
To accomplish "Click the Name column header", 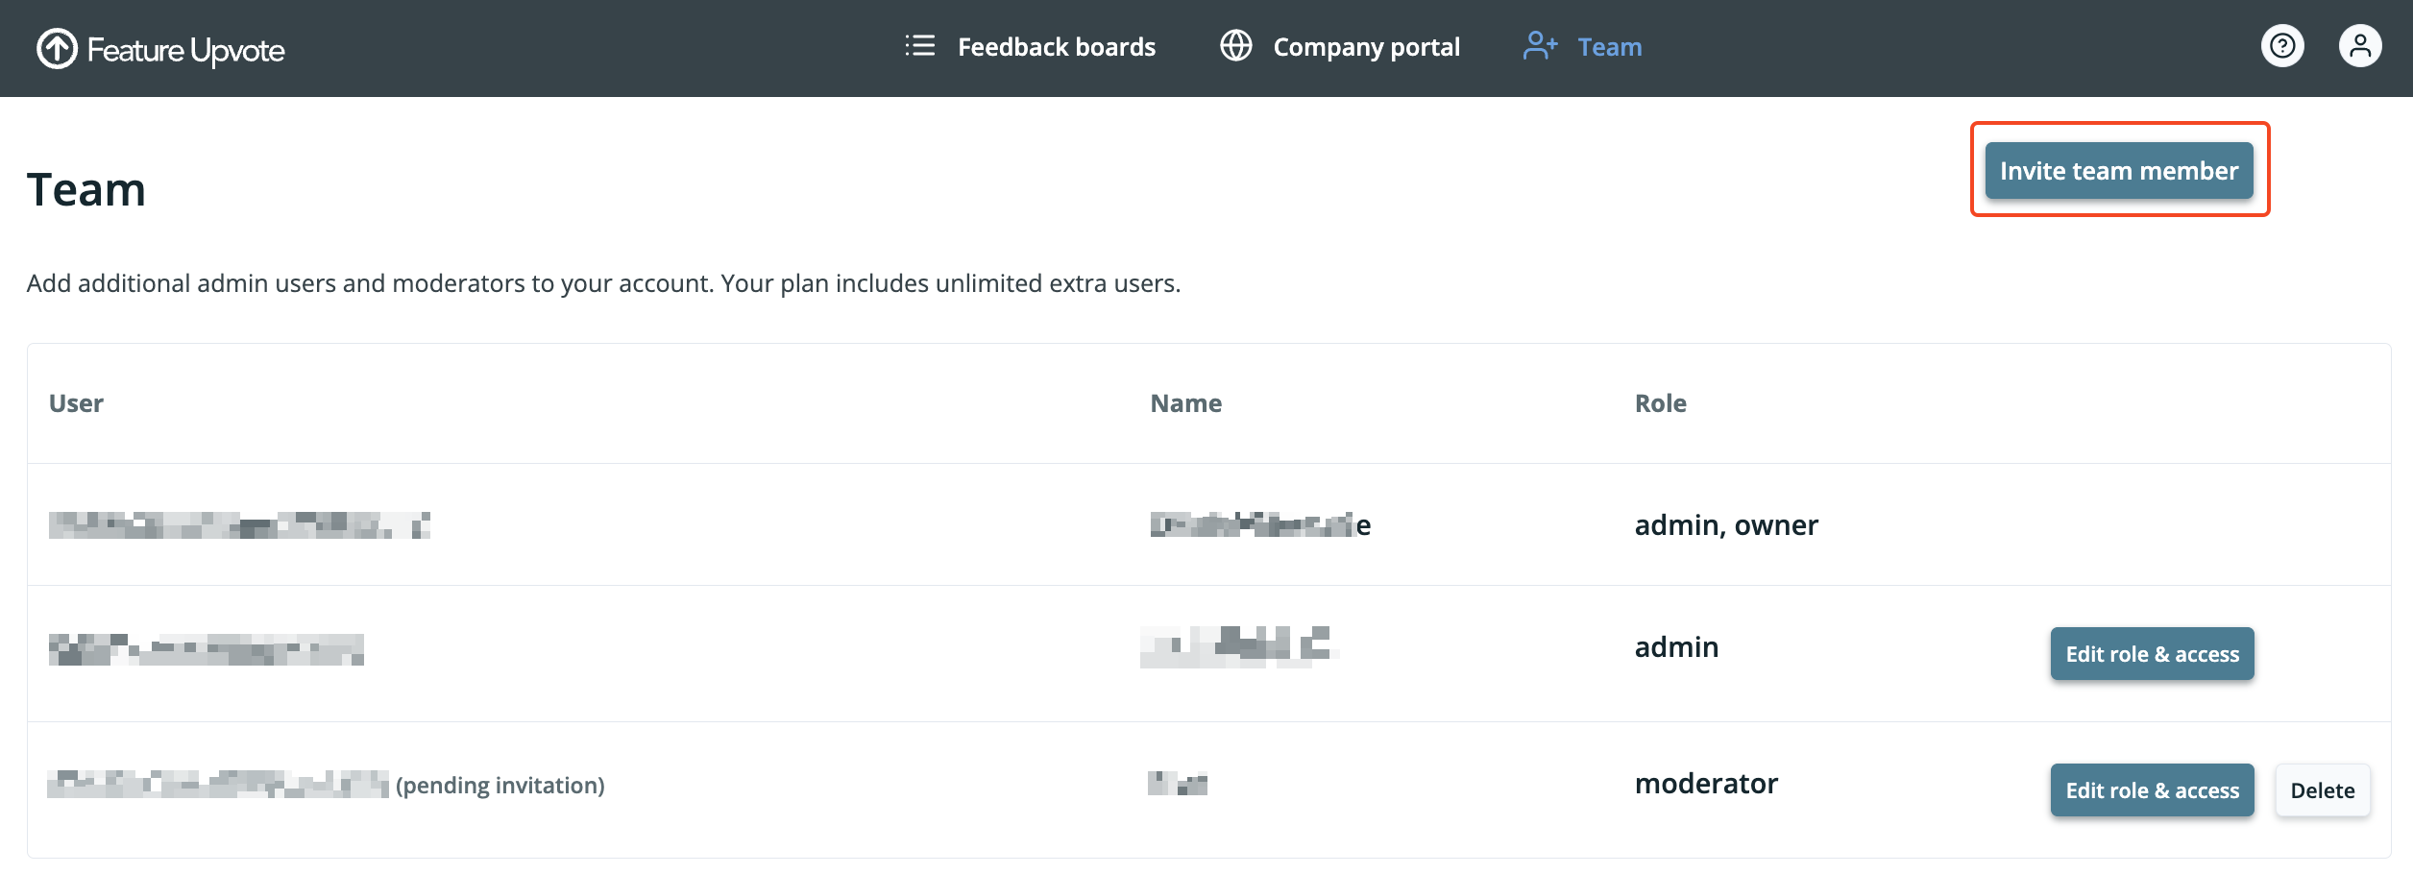I will [x=1185, y=403].
